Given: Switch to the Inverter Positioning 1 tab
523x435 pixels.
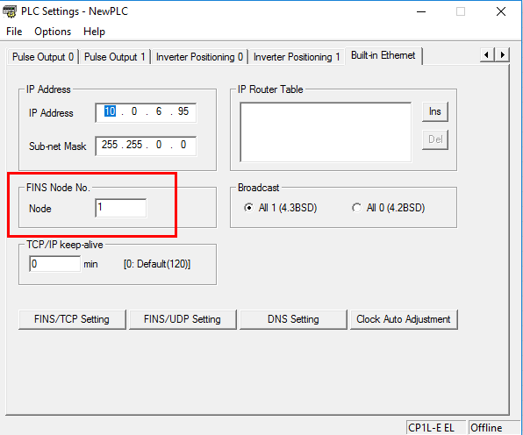Looking at the screenshot, I should click(297, 57).
